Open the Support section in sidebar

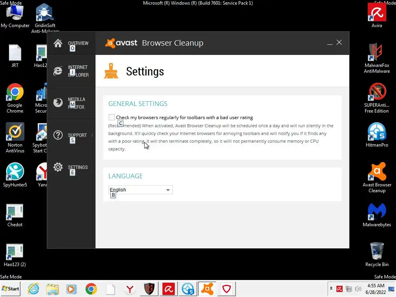pos(71,135)
